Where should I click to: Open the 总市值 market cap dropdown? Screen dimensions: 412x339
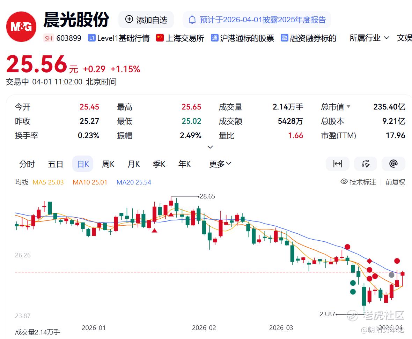[x=336, y=107]
